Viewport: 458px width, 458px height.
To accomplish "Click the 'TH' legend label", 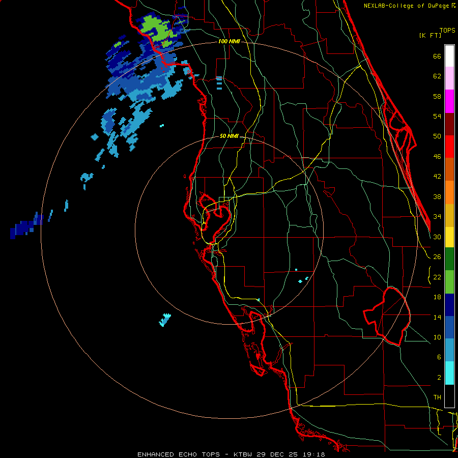I will click(437, 397).
